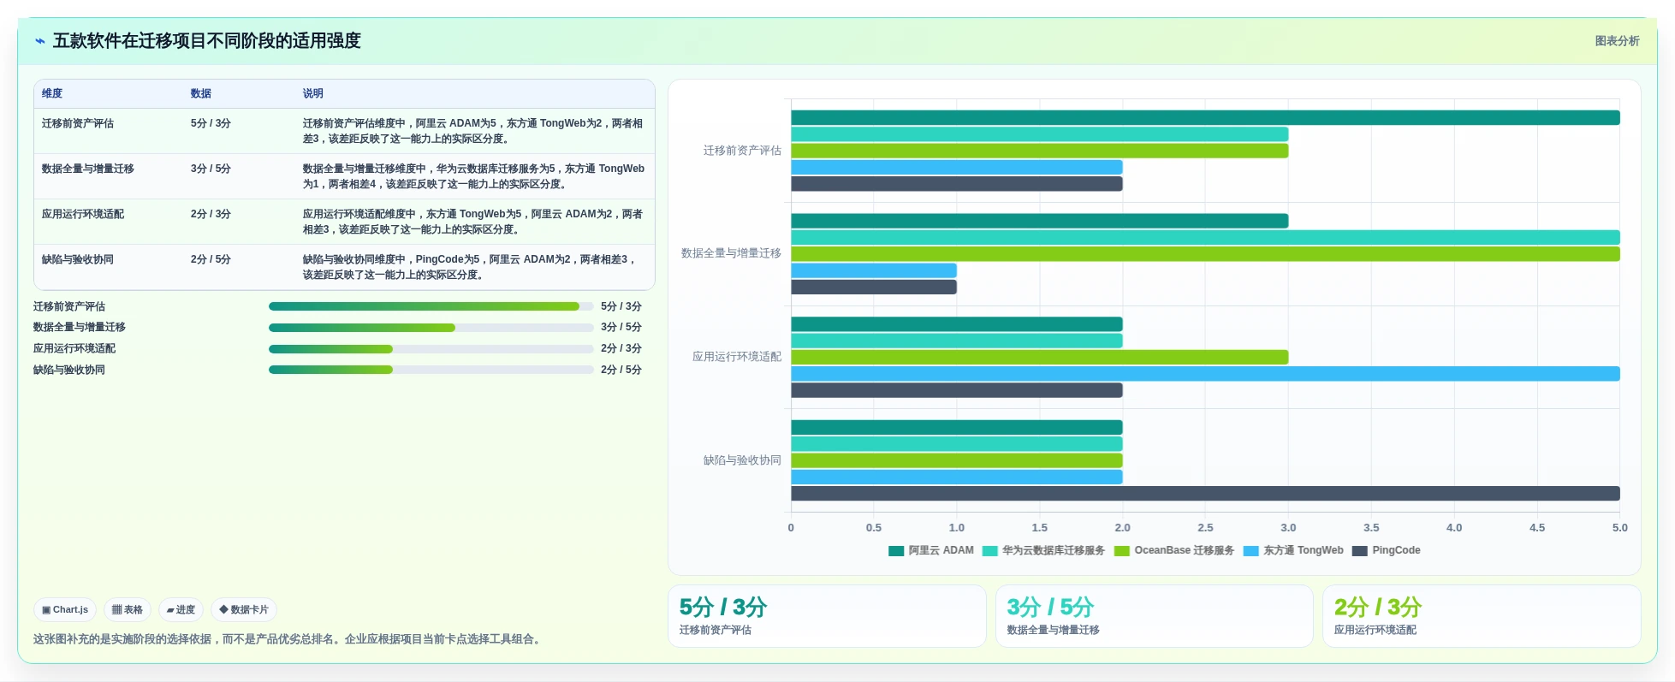Select 迁移前资产评估 in the table's 维度 column
This screenshot has height=682, width=1675.
78,123
